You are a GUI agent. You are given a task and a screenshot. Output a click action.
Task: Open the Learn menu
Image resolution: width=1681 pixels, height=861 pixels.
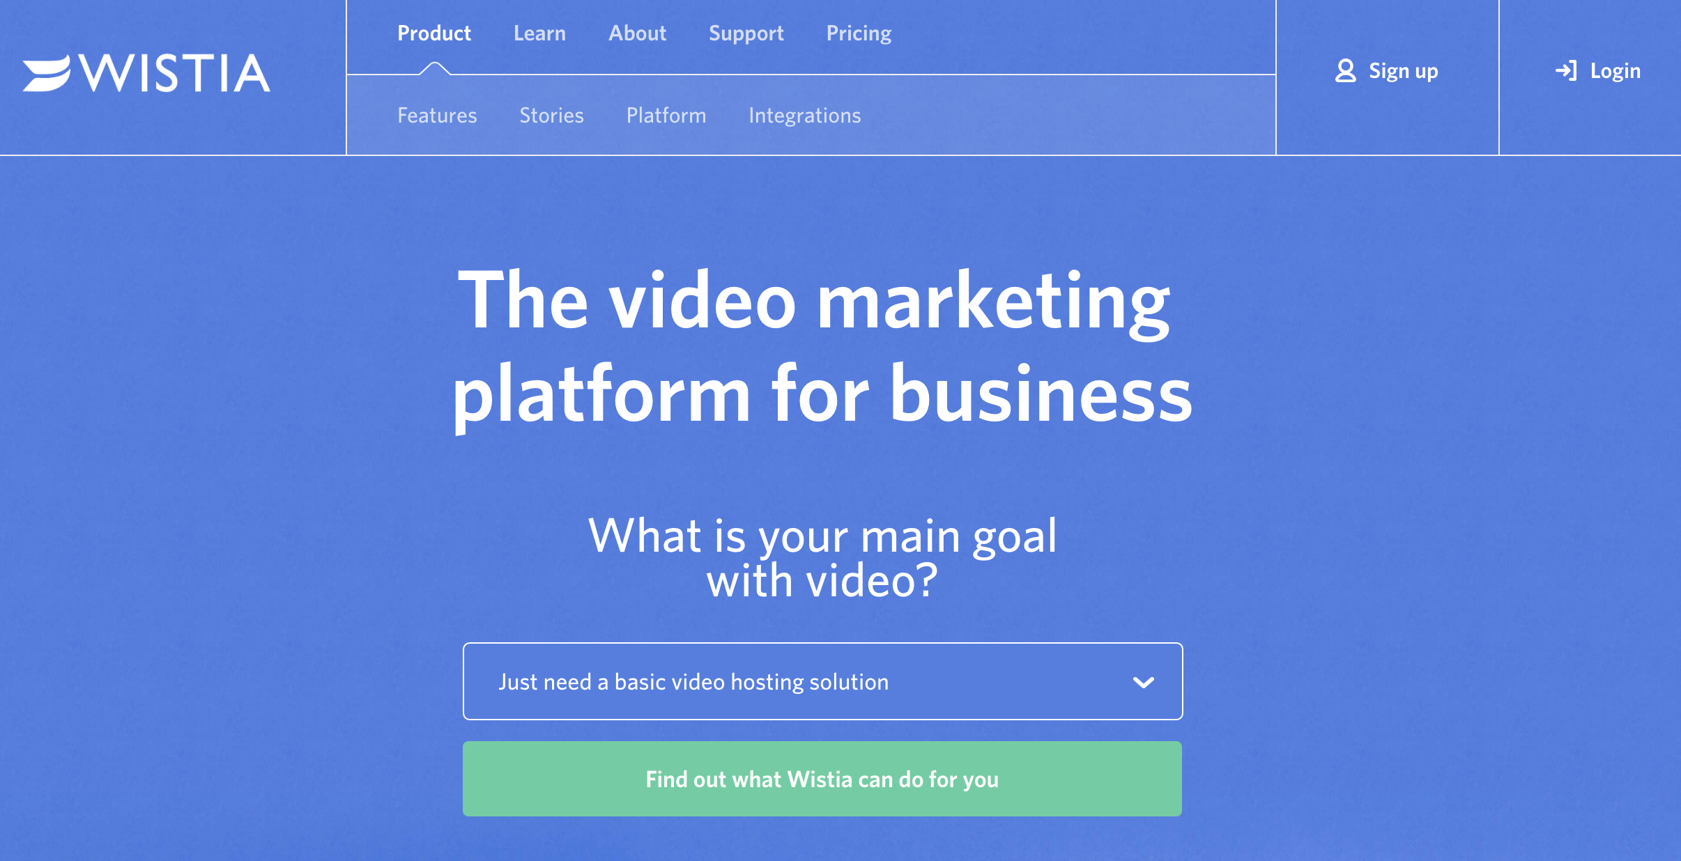pyautogui.click(x=539, y=33)
